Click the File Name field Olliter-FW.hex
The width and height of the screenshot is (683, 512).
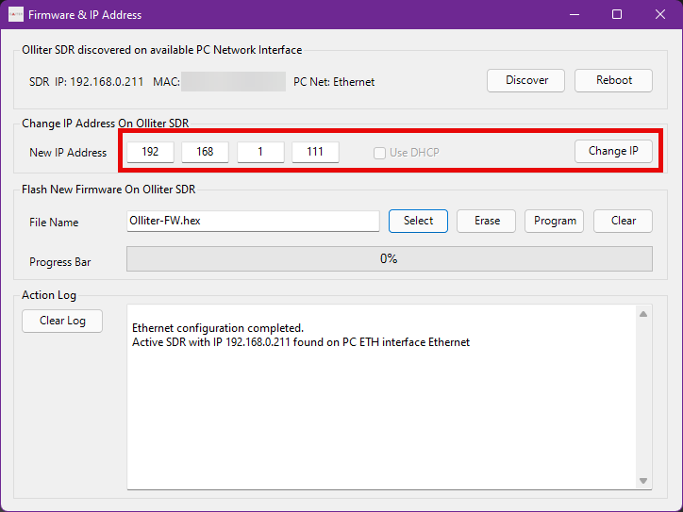pyautogui.click(x=253, y=221)
